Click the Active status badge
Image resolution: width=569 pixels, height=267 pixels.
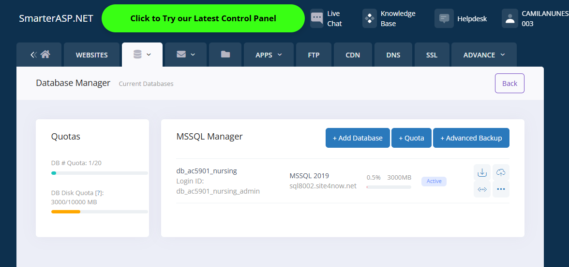click(x=434, y=181)
